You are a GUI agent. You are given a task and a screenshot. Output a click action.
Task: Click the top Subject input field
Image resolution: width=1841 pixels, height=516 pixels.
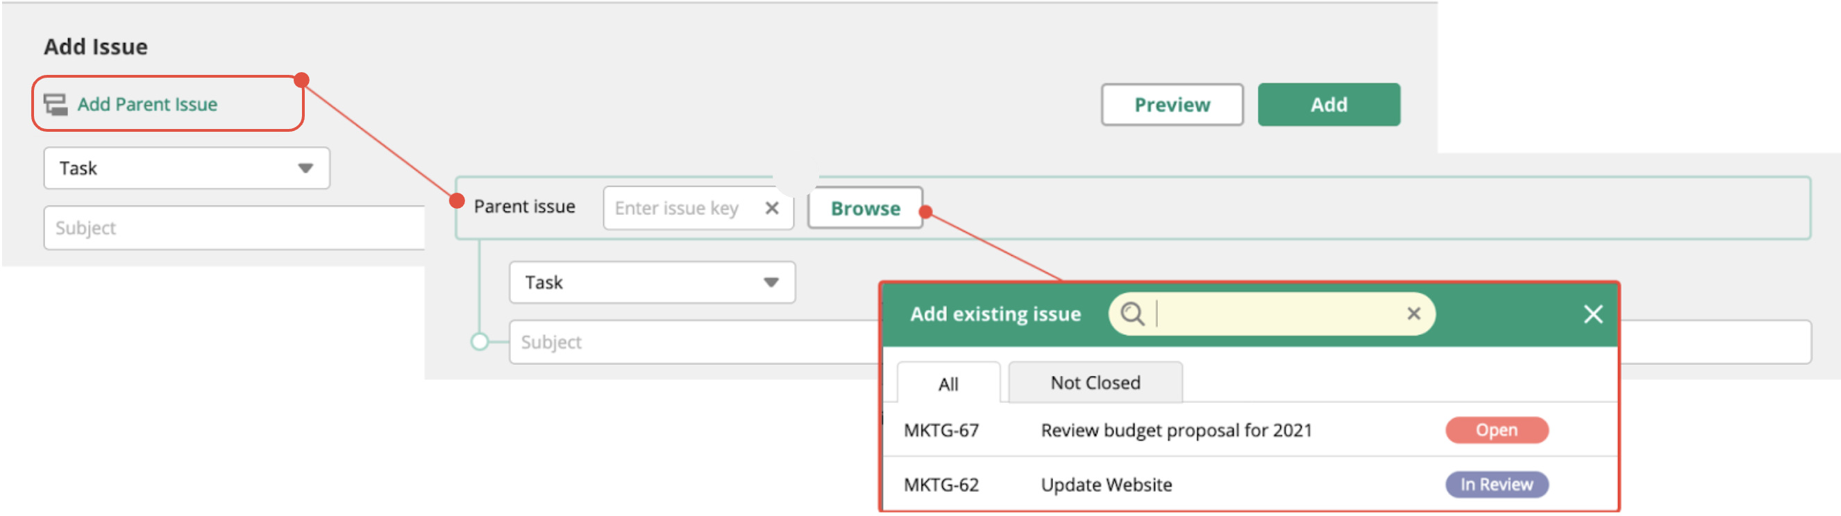point(236,227)
